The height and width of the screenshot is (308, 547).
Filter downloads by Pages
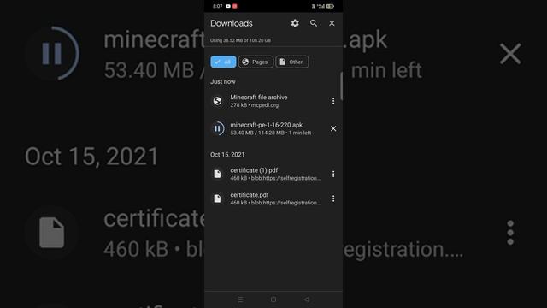pos(256,62)
